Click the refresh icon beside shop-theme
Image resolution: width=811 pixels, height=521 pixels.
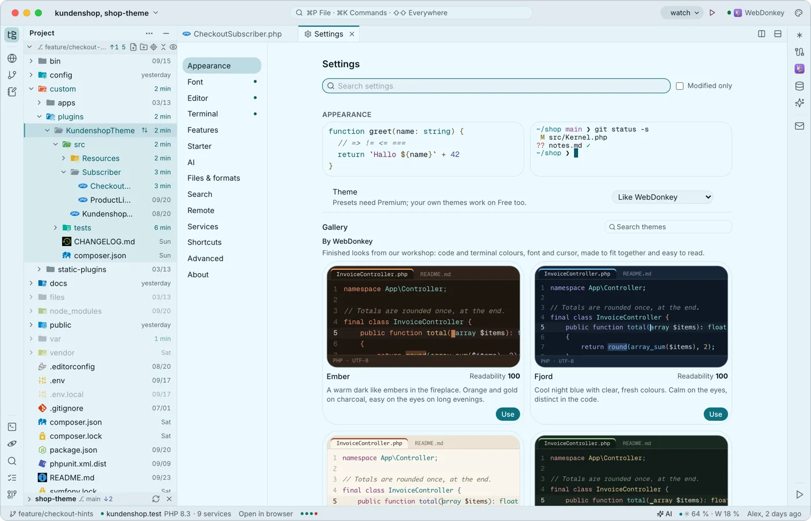click(x=156, y=499)
